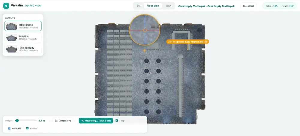Switch to the 3D view tab
Screen dimensions: 300x136
tap(138, 6)
